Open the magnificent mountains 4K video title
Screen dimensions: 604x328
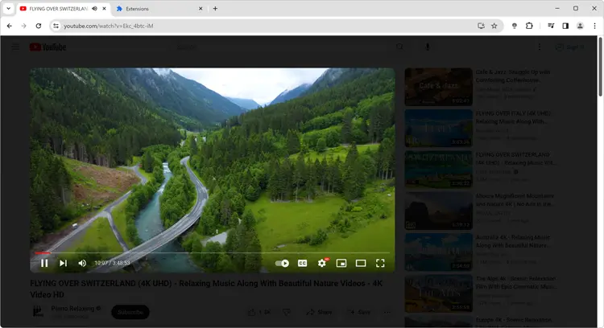point(515,199)
